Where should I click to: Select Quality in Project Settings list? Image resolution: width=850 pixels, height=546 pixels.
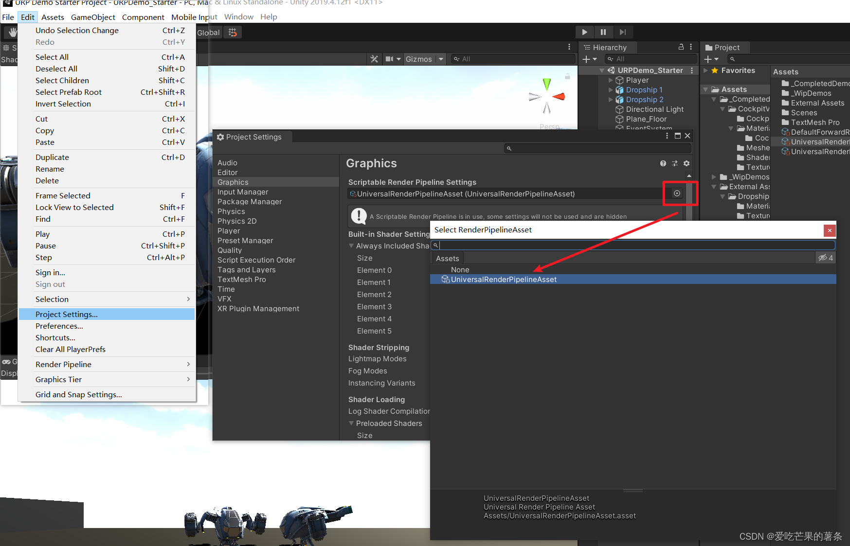pos(230,250)
